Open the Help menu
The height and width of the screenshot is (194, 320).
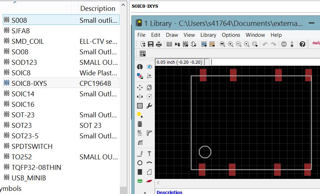pos(276,35)
